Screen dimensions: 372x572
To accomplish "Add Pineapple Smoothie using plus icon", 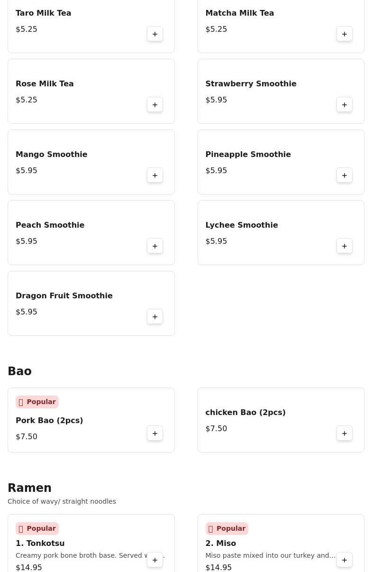I will (345, 175).
